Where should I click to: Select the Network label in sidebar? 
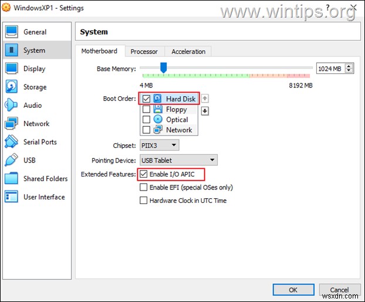click(x=36, y=124)
